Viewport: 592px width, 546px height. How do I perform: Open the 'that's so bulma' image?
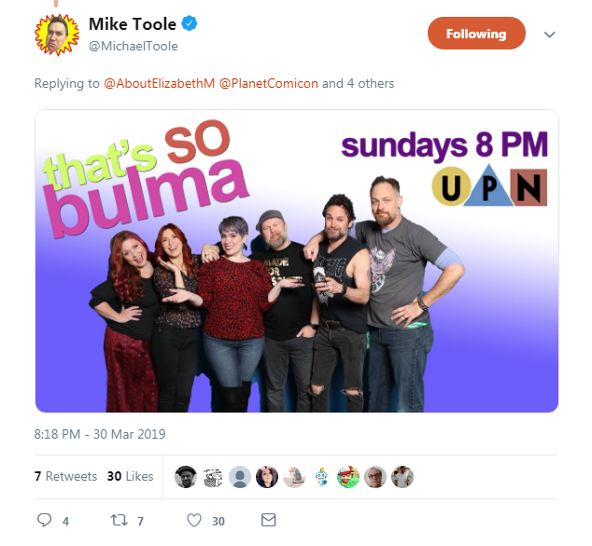click(297, 261)
